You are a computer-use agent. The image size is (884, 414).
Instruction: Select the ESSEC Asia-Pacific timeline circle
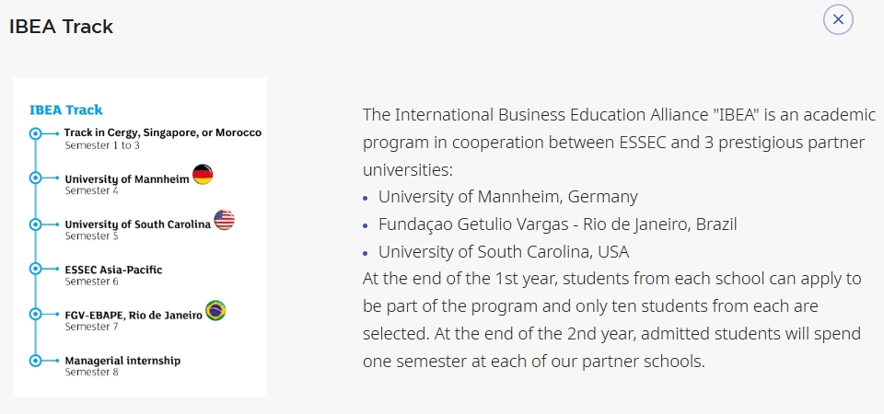tap(36, 269)
